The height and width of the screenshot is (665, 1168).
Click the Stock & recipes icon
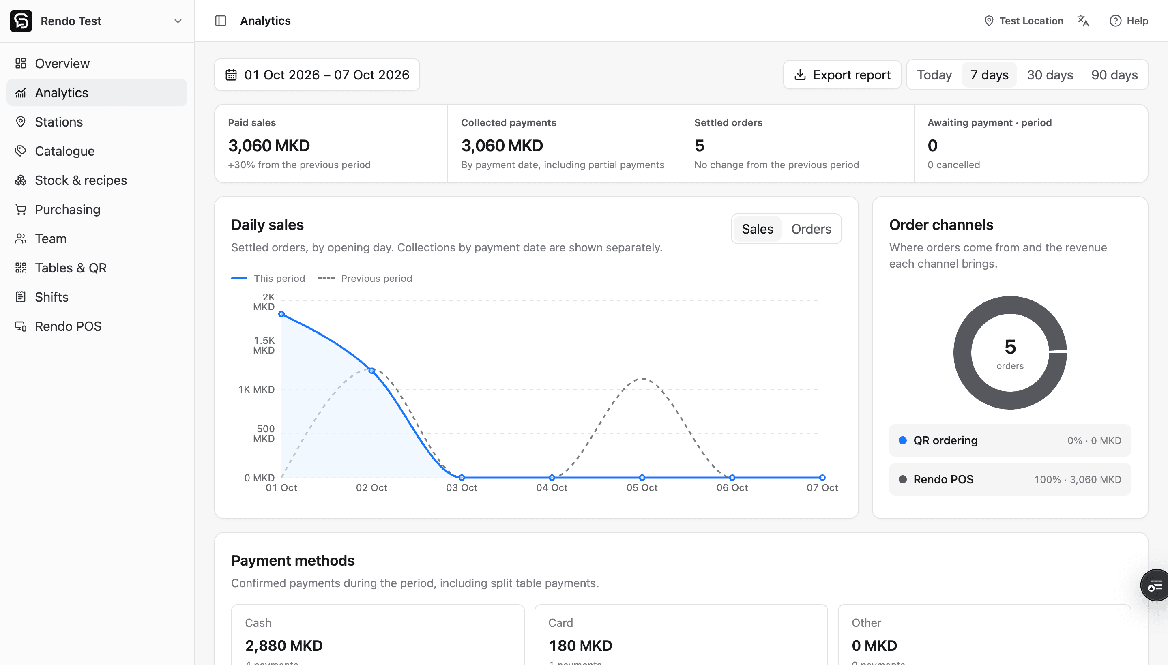click(x=21, y=180)
